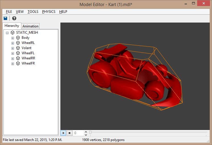This screenshot has height=145, width=212.
Task: Click the cube icon beside WheelFR
Action: click(18, 63)
